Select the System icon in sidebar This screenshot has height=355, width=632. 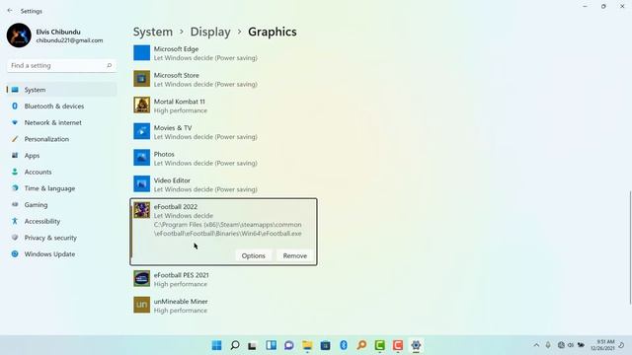pos(15,90)
